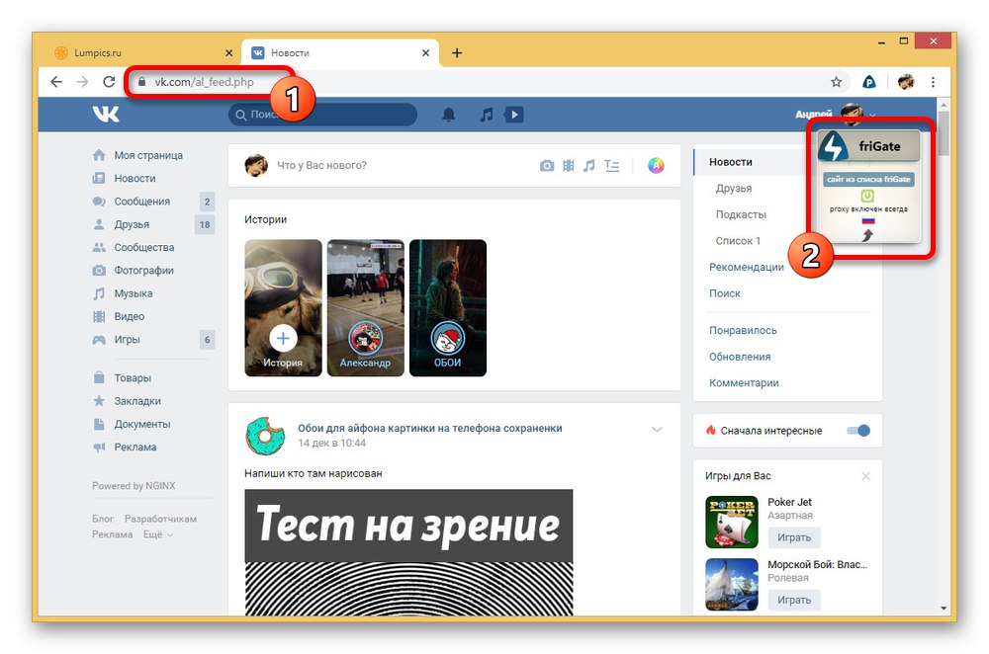Viewport: 989px width, 654px height.
Task: Attach a photo using camera icon
Action: (x=547, y=166)
